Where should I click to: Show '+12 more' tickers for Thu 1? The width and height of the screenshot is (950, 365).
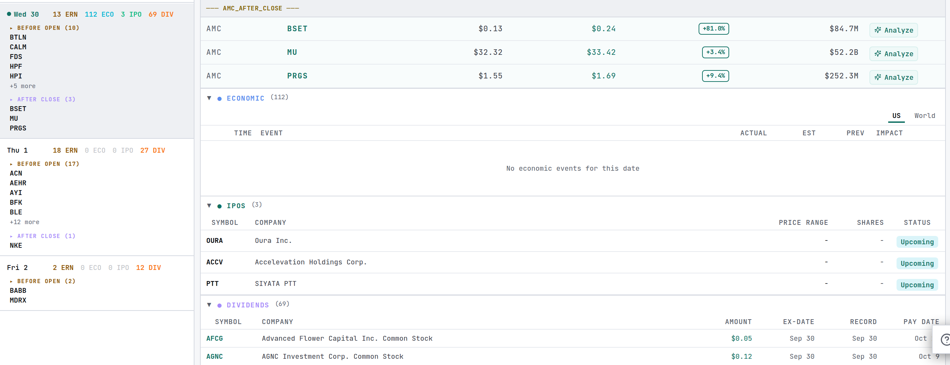coord(24,222)
